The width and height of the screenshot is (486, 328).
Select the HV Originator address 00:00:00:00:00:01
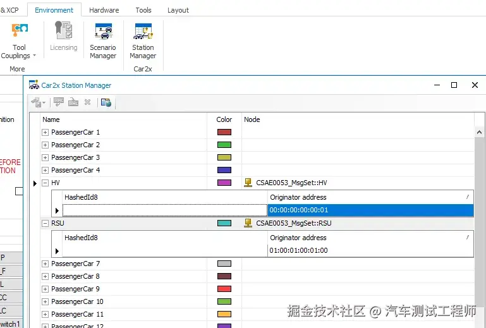[x=370, y=210]
